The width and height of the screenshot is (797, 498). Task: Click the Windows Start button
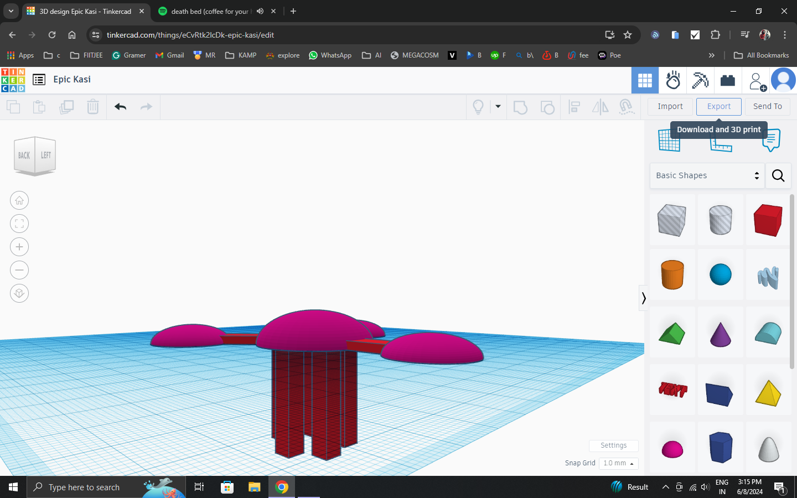(13, 487)
